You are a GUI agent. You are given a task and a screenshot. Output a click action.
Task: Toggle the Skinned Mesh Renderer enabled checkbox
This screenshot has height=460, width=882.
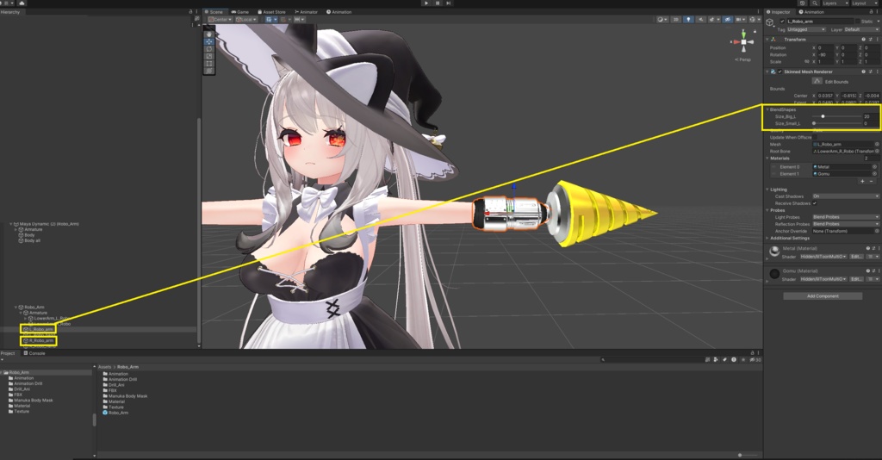(x=780, y=72)
